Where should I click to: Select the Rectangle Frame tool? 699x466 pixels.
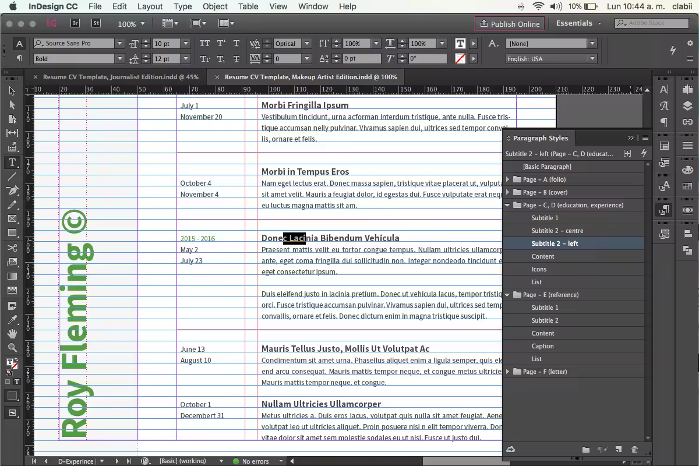[12, 219]
